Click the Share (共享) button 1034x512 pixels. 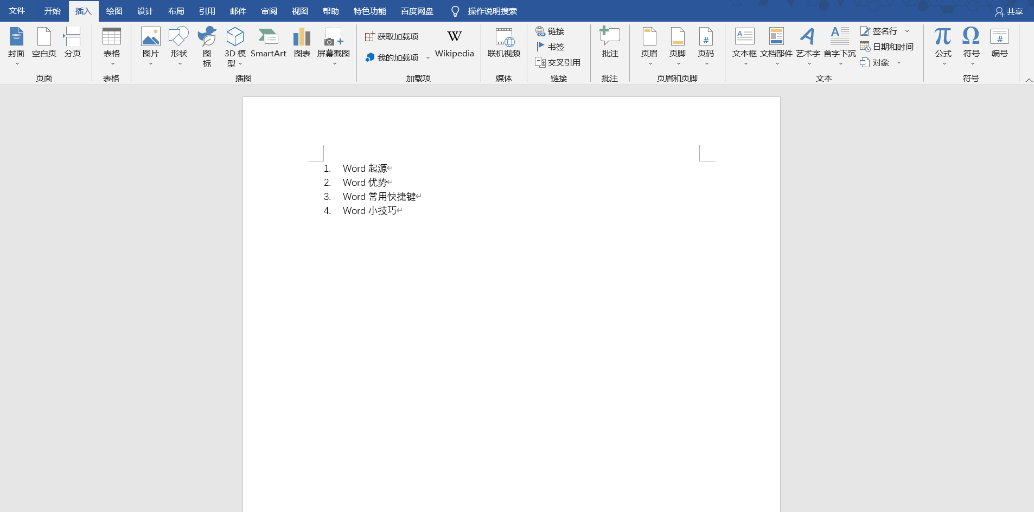1009,11
